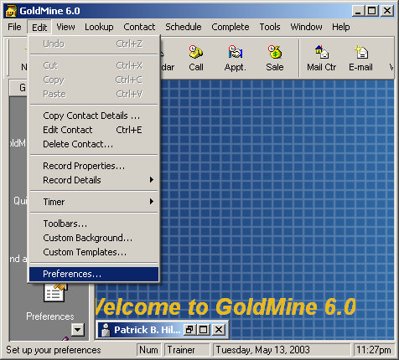This screenshot has width=399, height=360.
Task: Open the Schedule menu
Action: [x=184, y=27]
